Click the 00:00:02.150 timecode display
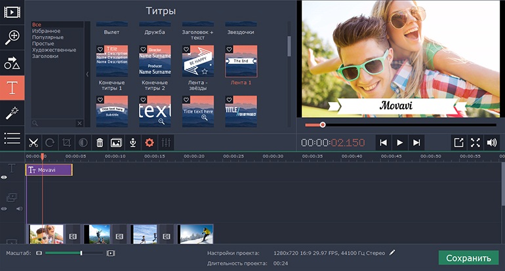505x271 pixels. coord(333,143)
